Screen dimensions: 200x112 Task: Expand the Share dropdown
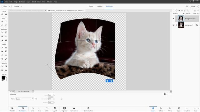click(197, 6)
